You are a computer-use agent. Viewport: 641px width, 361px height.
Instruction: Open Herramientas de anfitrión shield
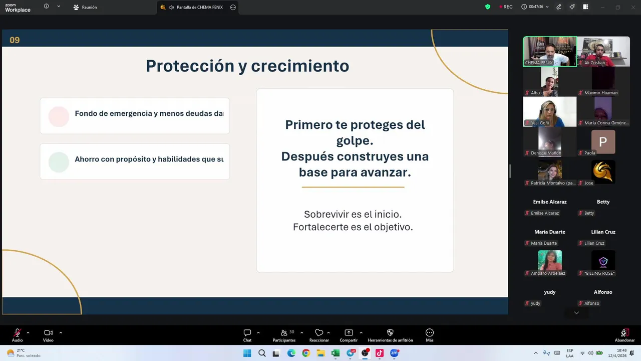tap(390, 335)
